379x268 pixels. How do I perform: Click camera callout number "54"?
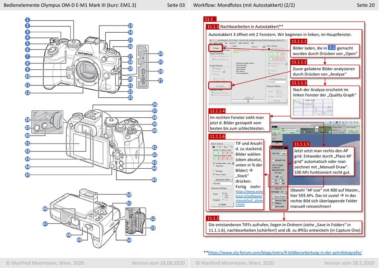tap(129, 240)
